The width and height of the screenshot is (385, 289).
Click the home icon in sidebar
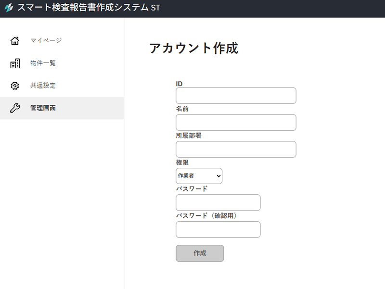pyautogui.click(x=15, y=40)
